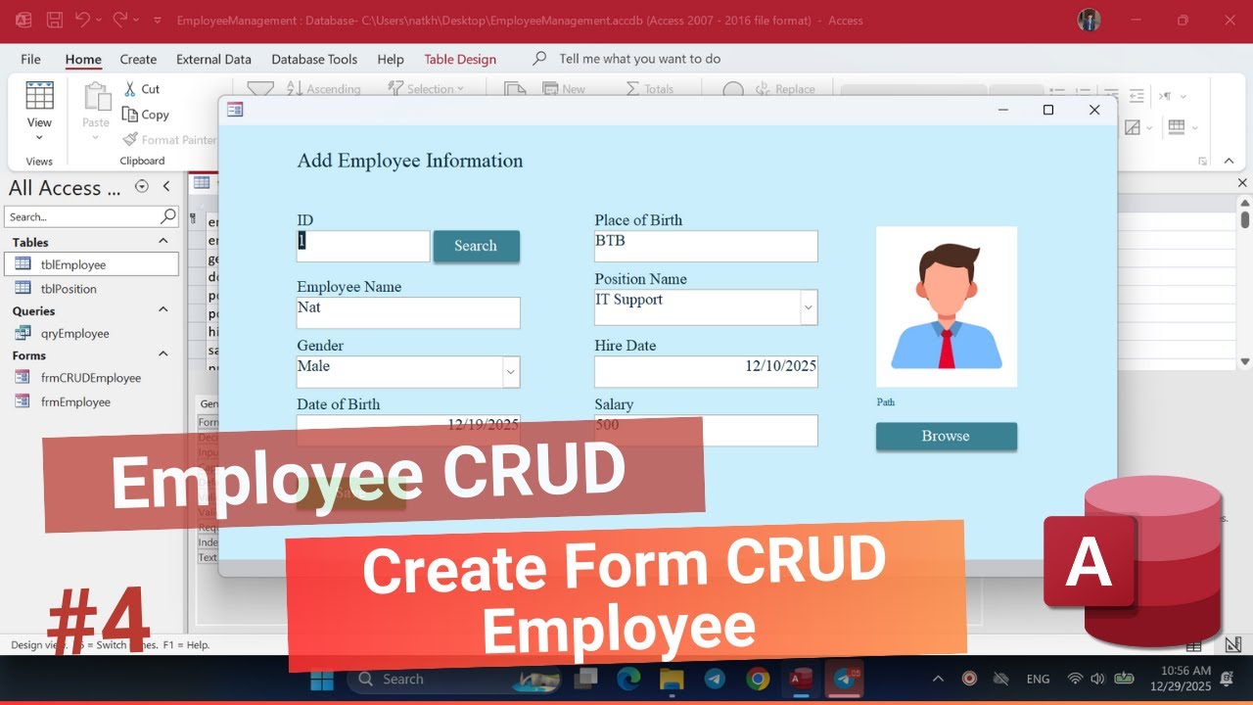Open the Gender combo box arrow
Viewport: 1253px width, 705px height.
click(511, 372)
